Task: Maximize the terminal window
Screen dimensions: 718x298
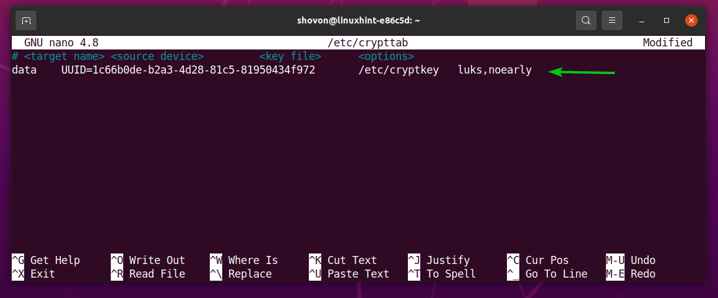Action: click(667, 20)
